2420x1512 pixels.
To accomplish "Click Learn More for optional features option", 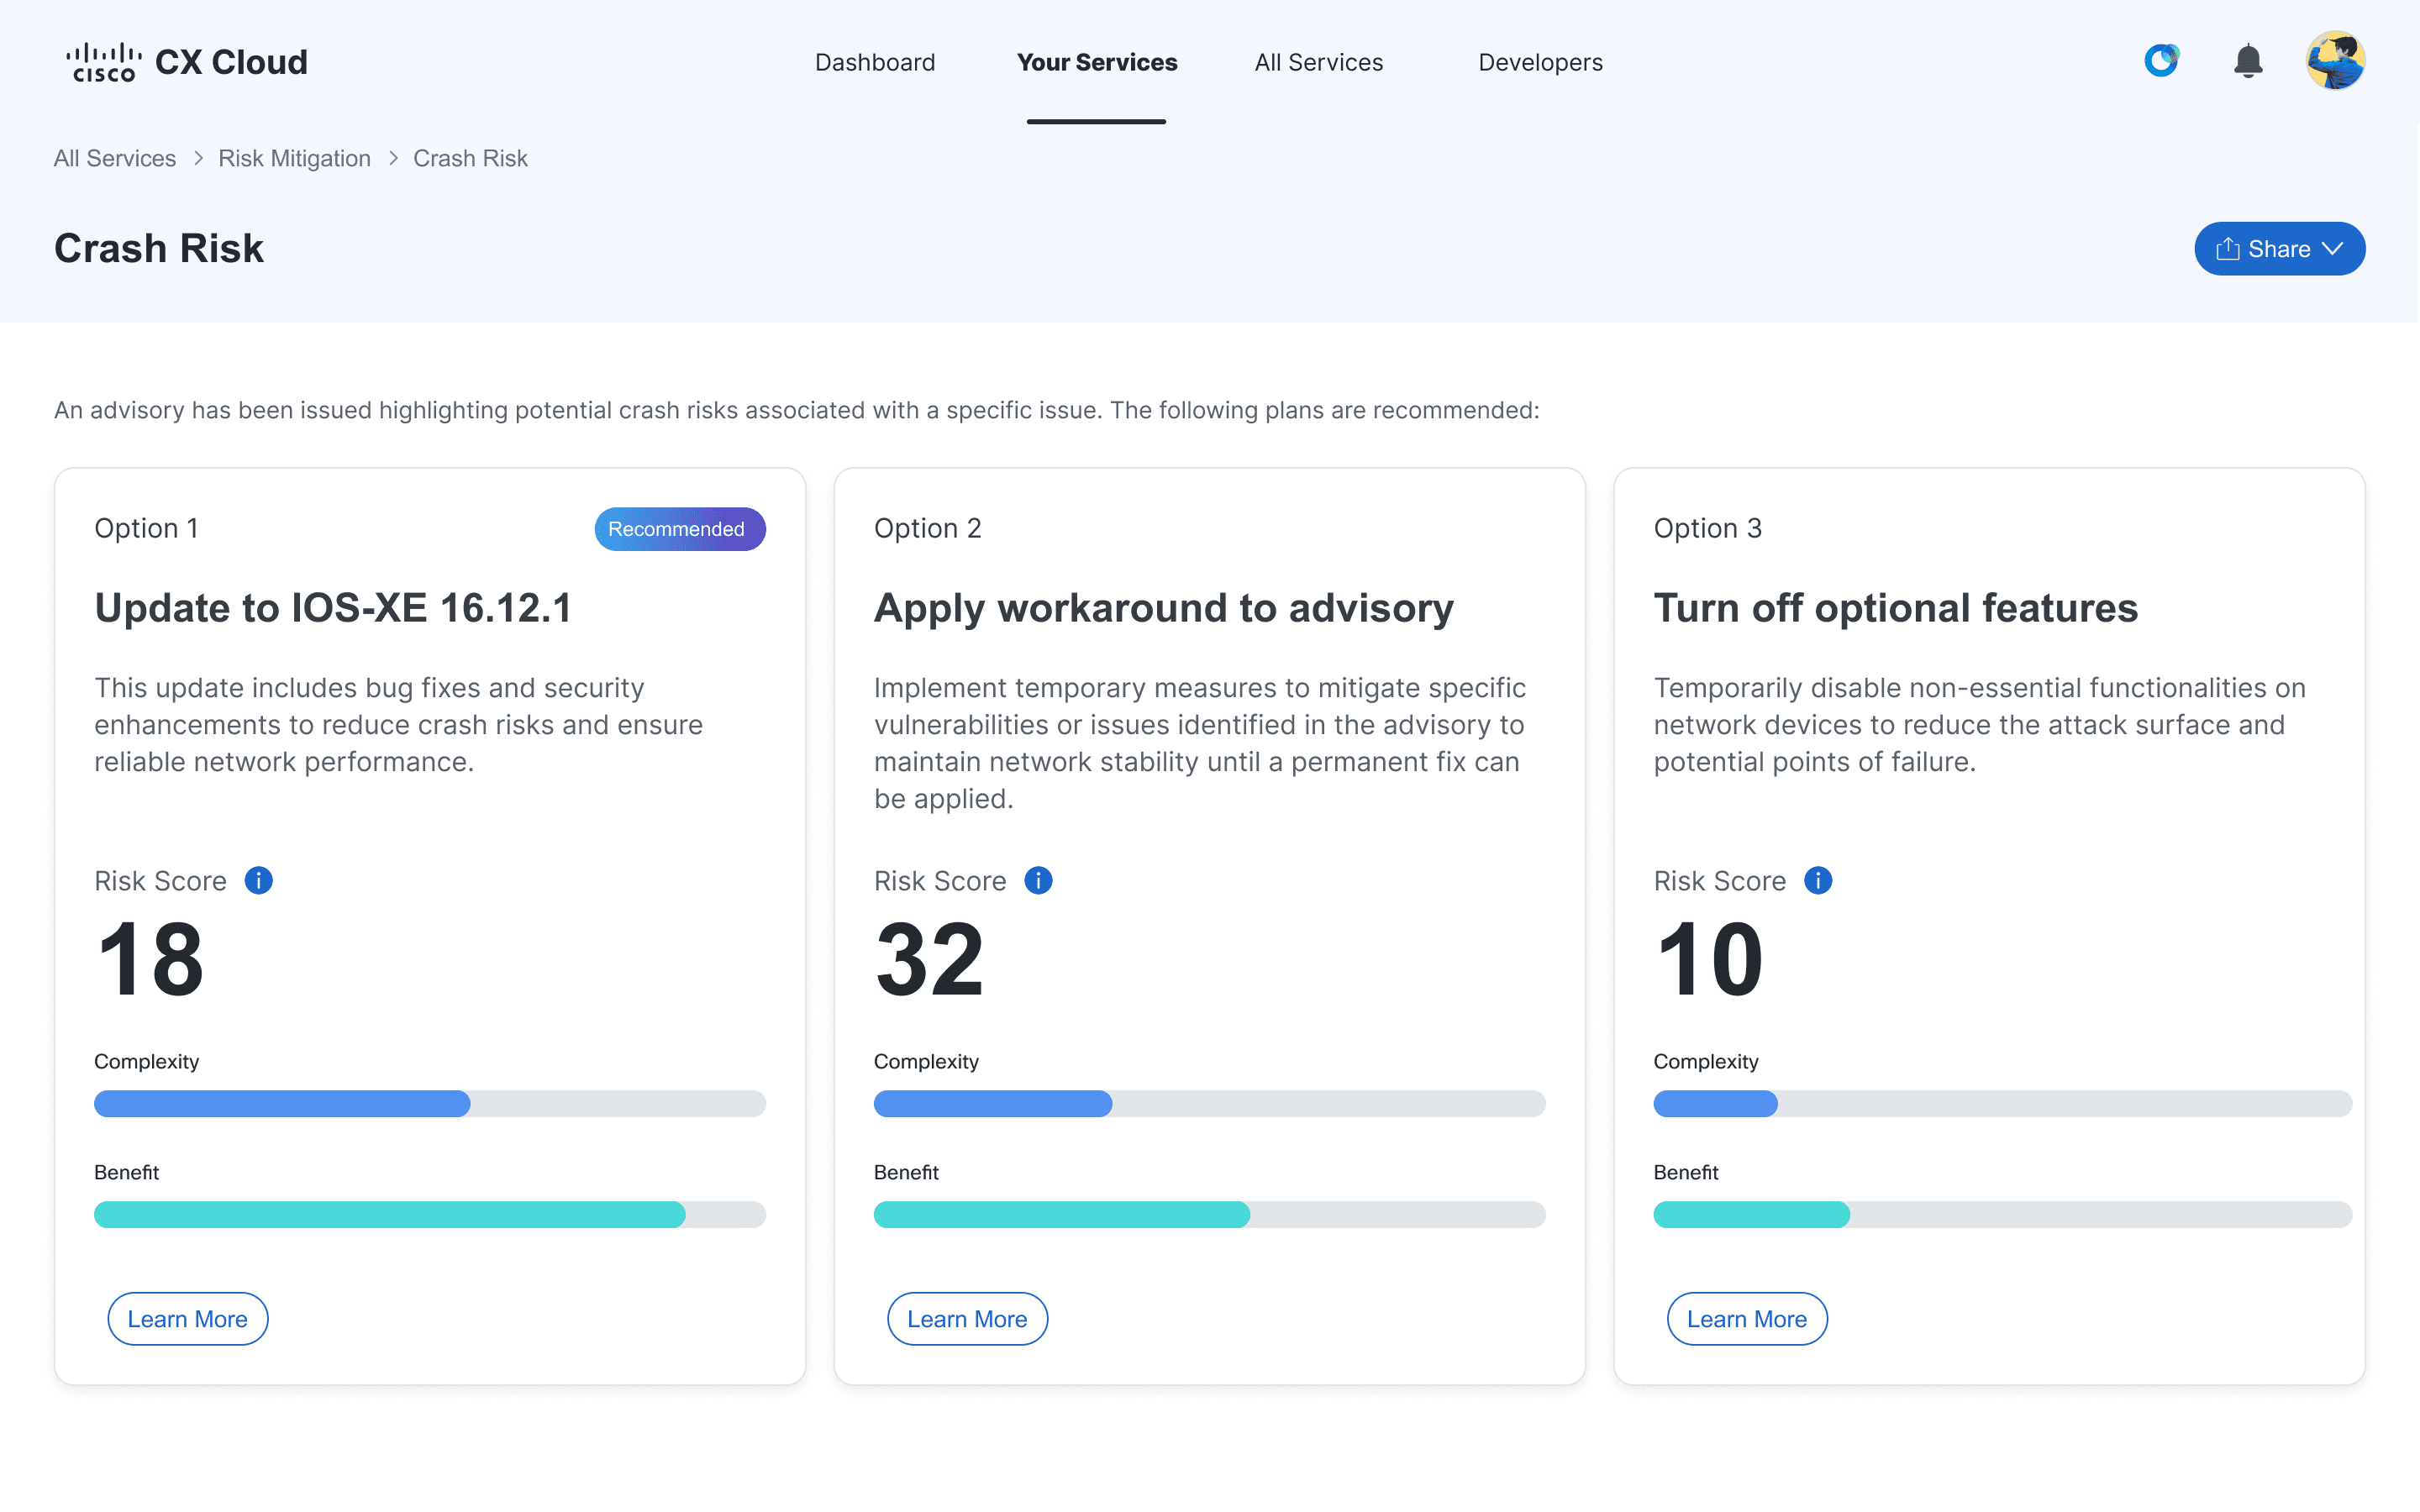I will click(1746, 1318).
